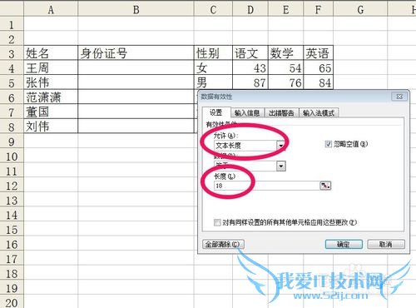The height and width of the screenshot is (308, 416).
Task: Select row 3 header
Action: coord(12,53)
